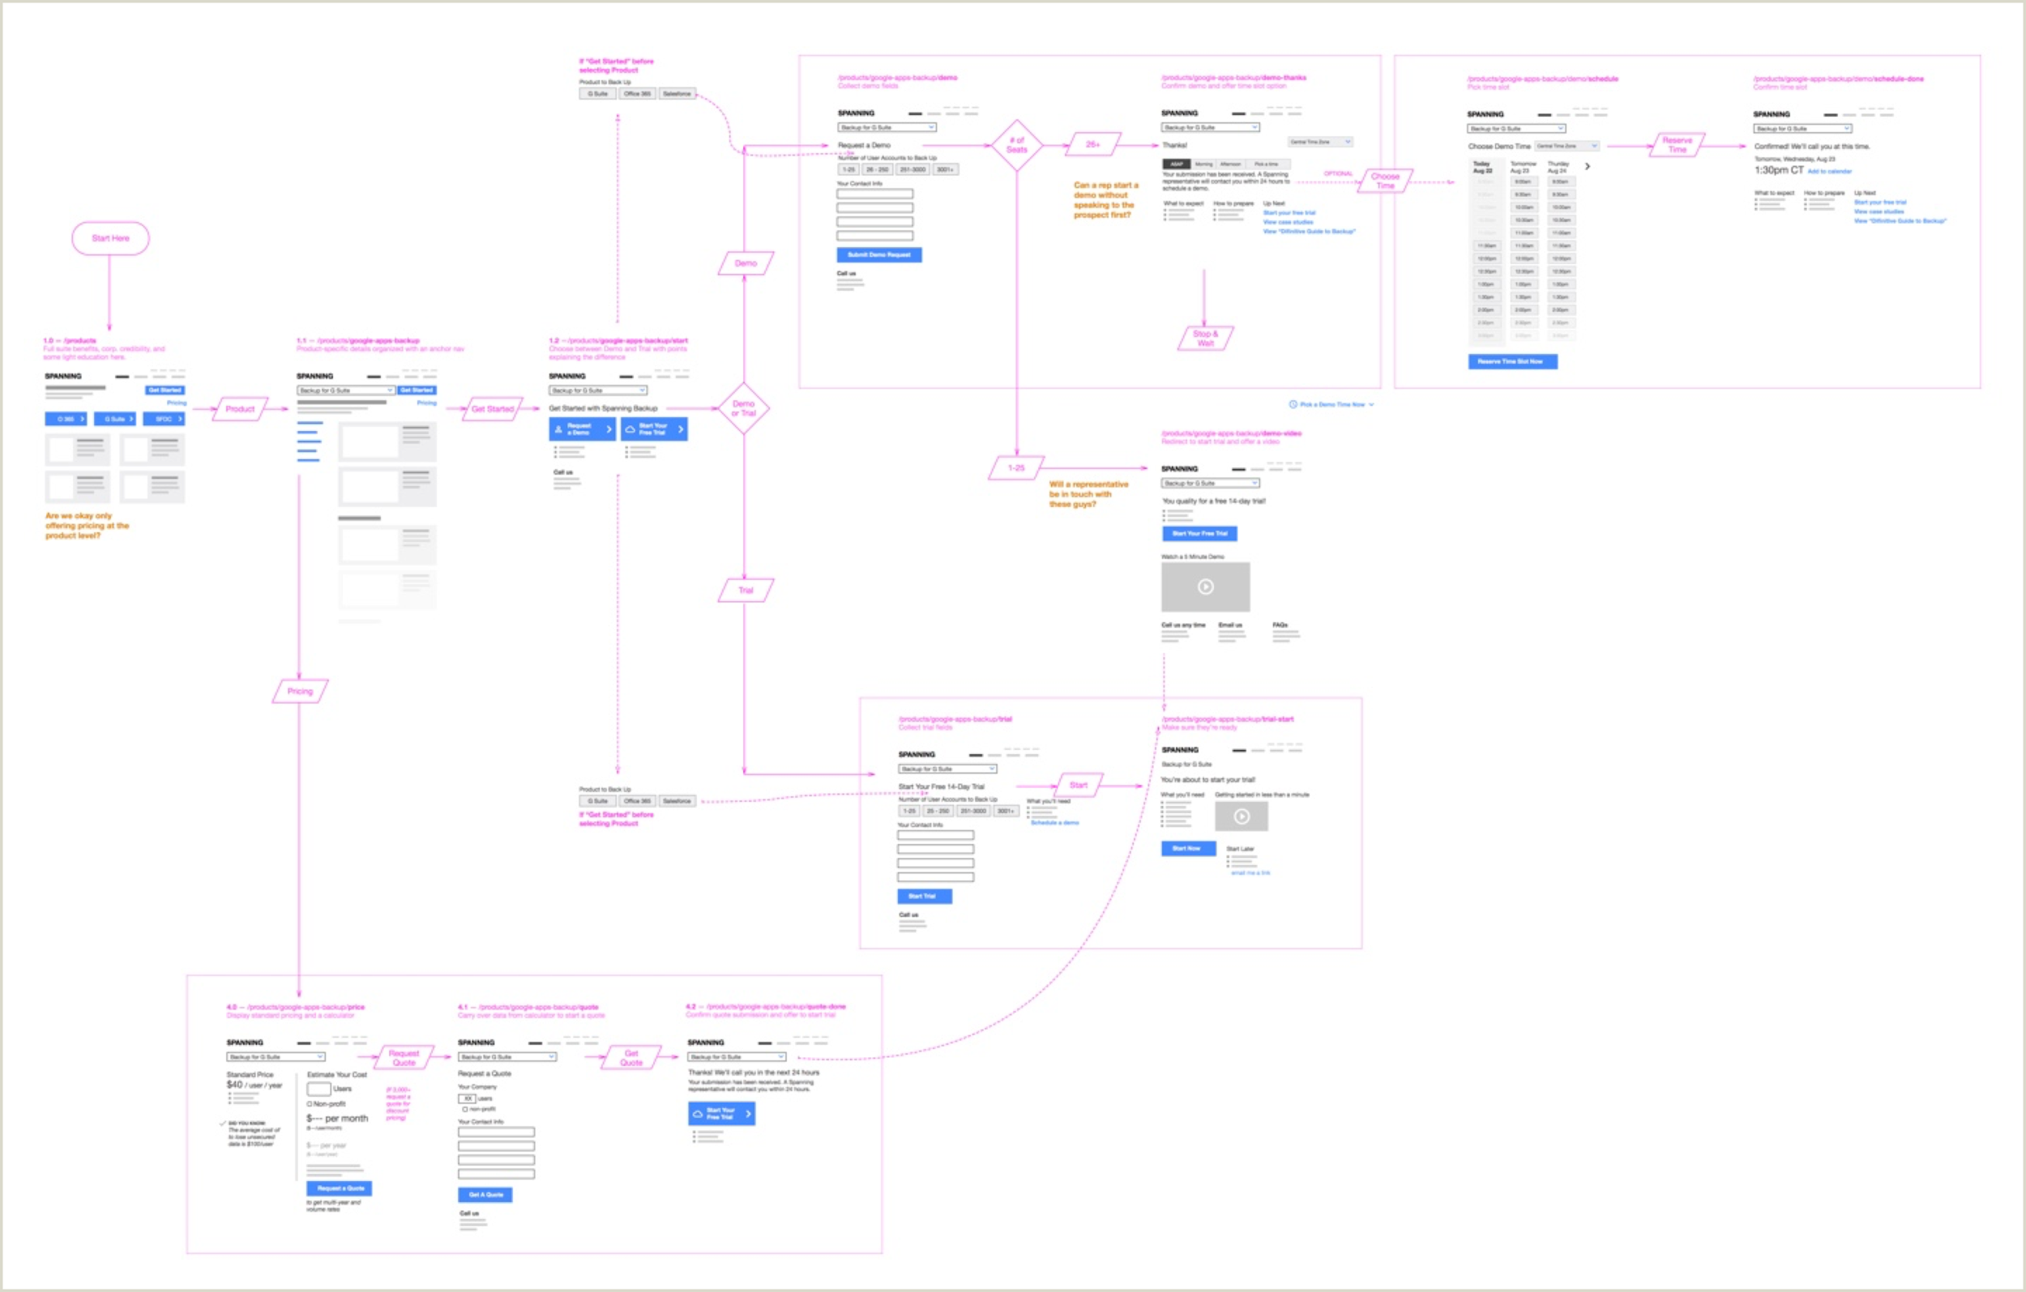This screenshot has width=2026, height=1292.
Task: Open the Backup for G Suite dropdown on the 1.1 product screen
Action: pyautogui.click(x=346, y=390)
